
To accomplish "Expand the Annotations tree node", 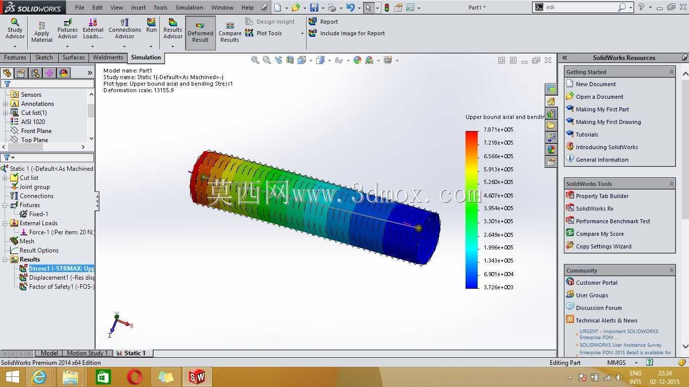I will tap(6, 104).
